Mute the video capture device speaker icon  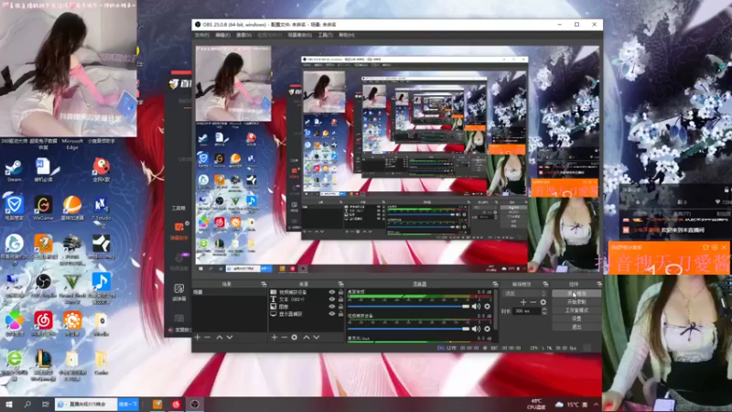pos(476,329)
